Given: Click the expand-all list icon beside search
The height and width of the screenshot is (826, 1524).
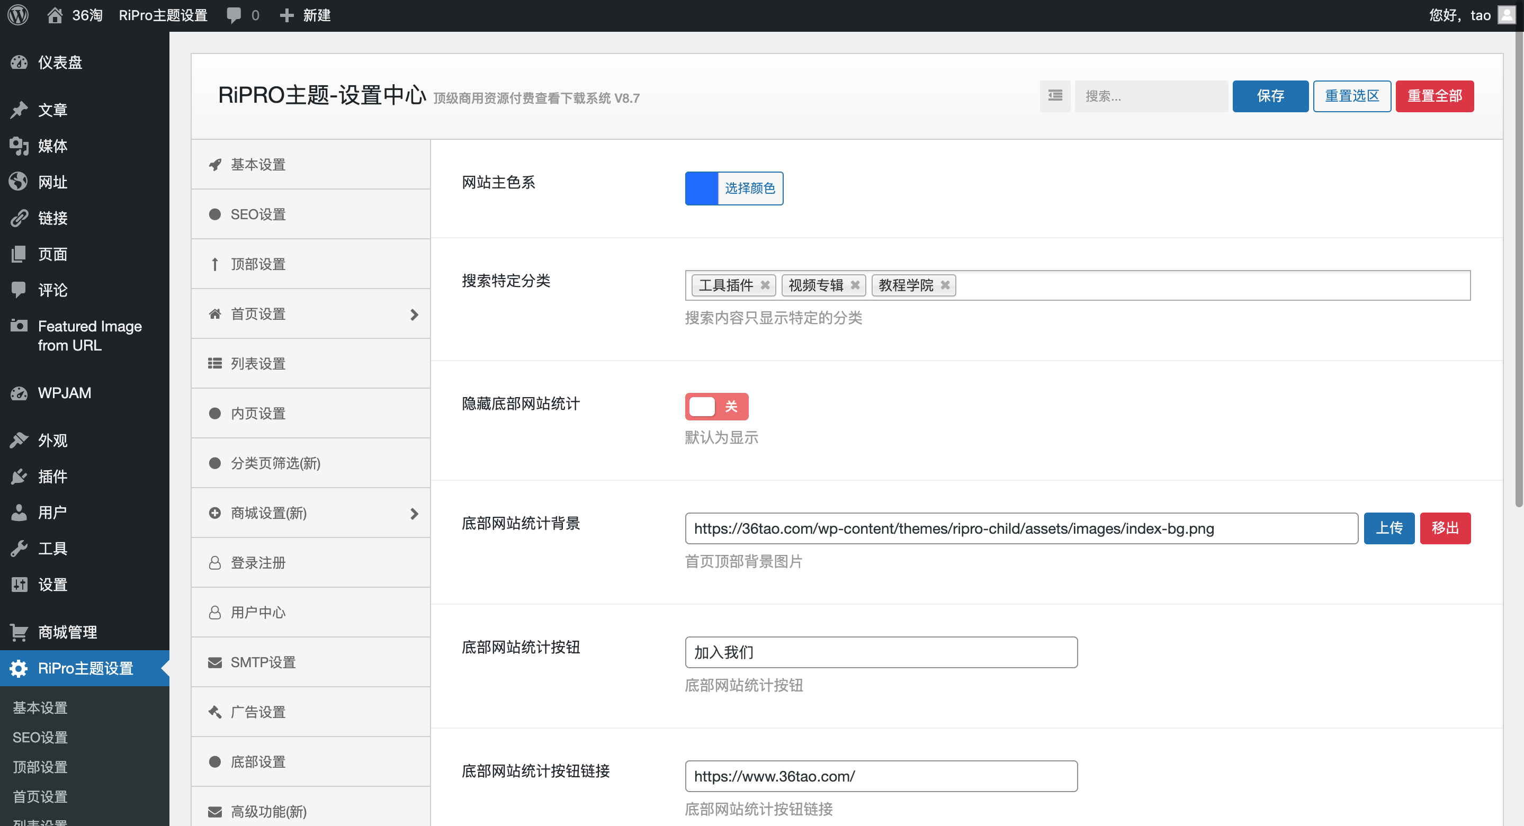Looking at the screenshot, I should 1055,96.
